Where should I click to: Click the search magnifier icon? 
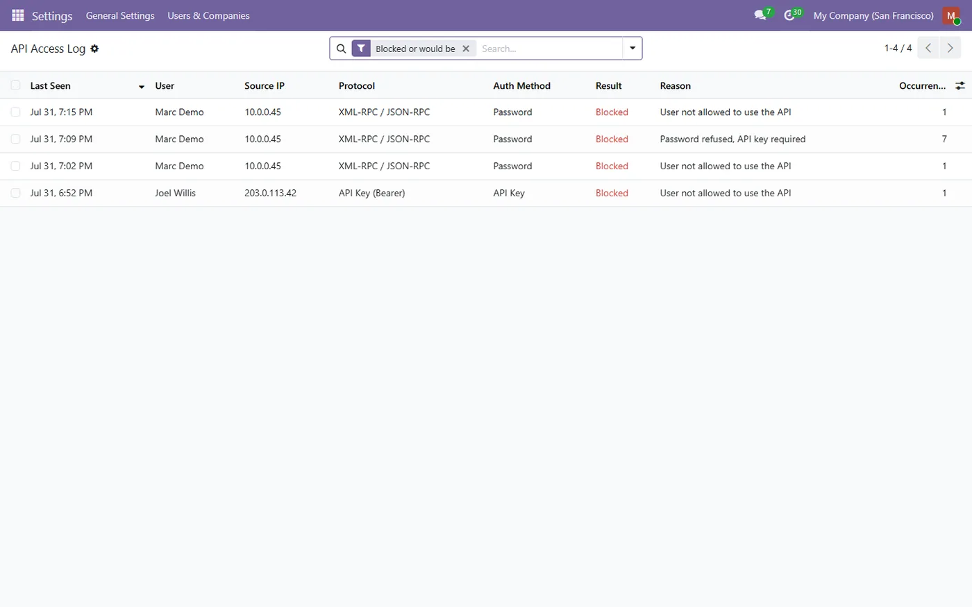tap(341, 49)
